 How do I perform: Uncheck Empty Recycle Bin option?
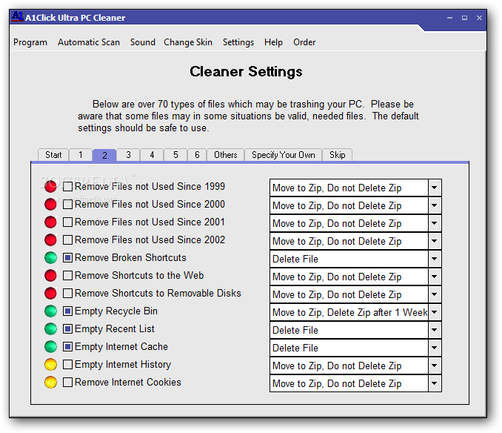(x=67, y=311)
